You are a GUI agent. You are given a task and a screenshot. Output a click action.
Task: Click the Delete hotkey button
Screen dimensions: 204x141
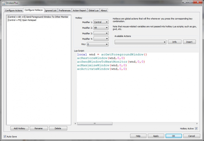(x=58, y=128)
